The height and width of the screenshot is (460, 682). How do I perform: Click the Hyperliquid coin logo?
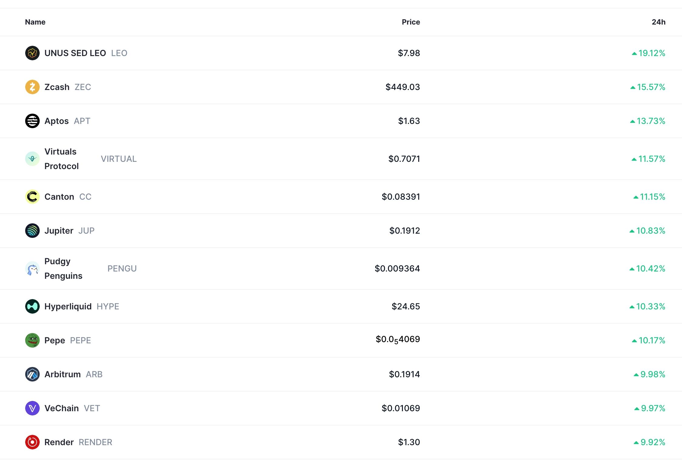32,306
